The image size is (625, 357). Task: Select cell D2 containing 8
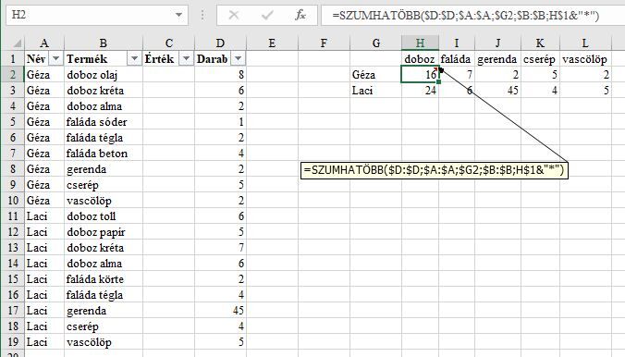(220, 75)
